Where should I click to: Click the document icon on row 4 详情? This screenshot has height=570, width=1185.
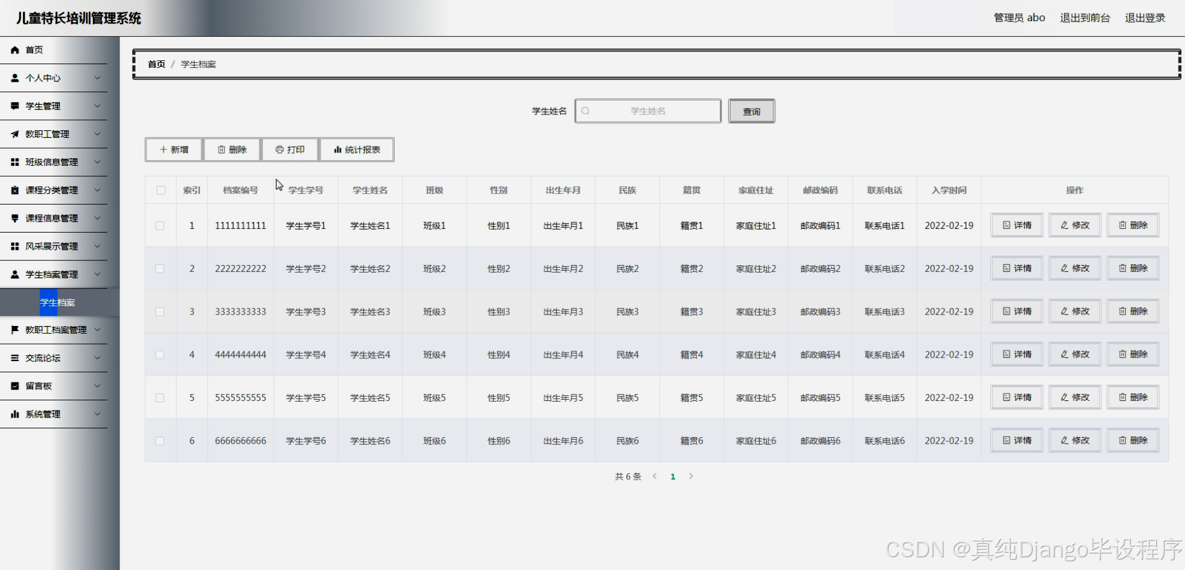(1007, 354)
